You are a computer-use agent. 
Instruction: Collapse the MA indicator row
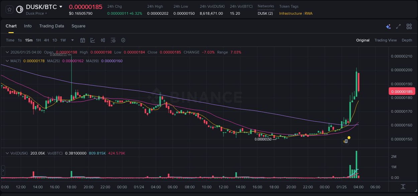7,61
